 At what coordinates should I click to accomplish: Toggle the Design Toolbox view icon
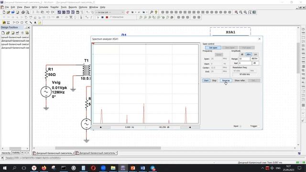coord(59,12)
